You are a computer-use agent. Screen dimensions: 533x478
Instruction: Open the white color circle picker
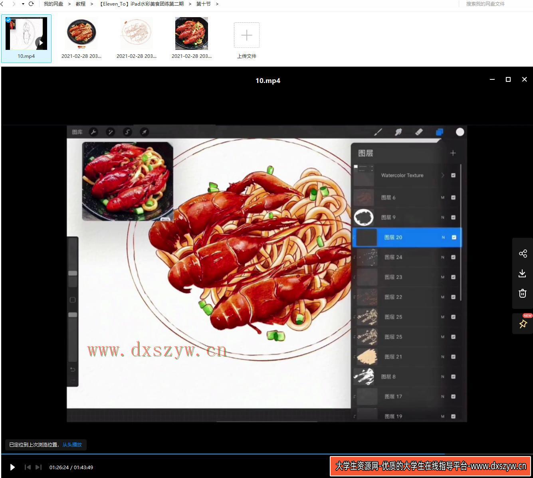pyautogui.click(x=460, y=132)
